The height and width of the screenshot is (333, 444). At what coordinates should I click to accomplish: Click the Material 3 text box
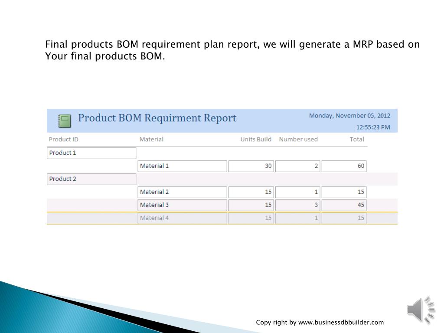(182, 205)
